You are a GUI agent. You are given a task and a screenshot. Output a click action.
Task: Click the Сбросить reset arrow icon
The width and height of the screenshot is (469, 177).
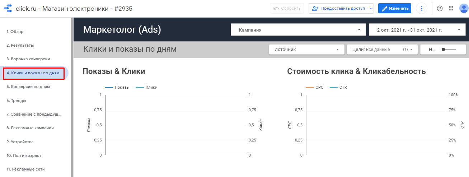276,9
